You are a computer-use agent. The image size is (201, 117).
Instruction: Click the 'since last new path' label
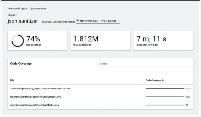147,45
